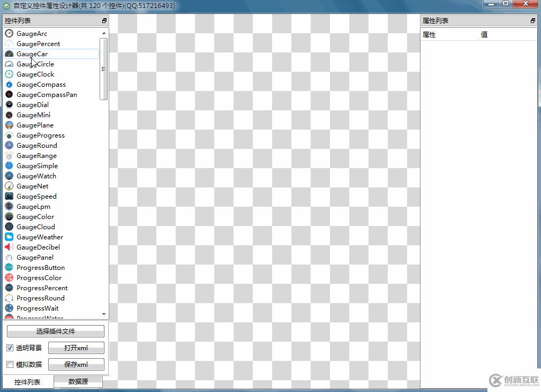This screenshot has height=392, width=541.
Task: Click the GaugeCar speedometer icon
Action: [9, 54]
